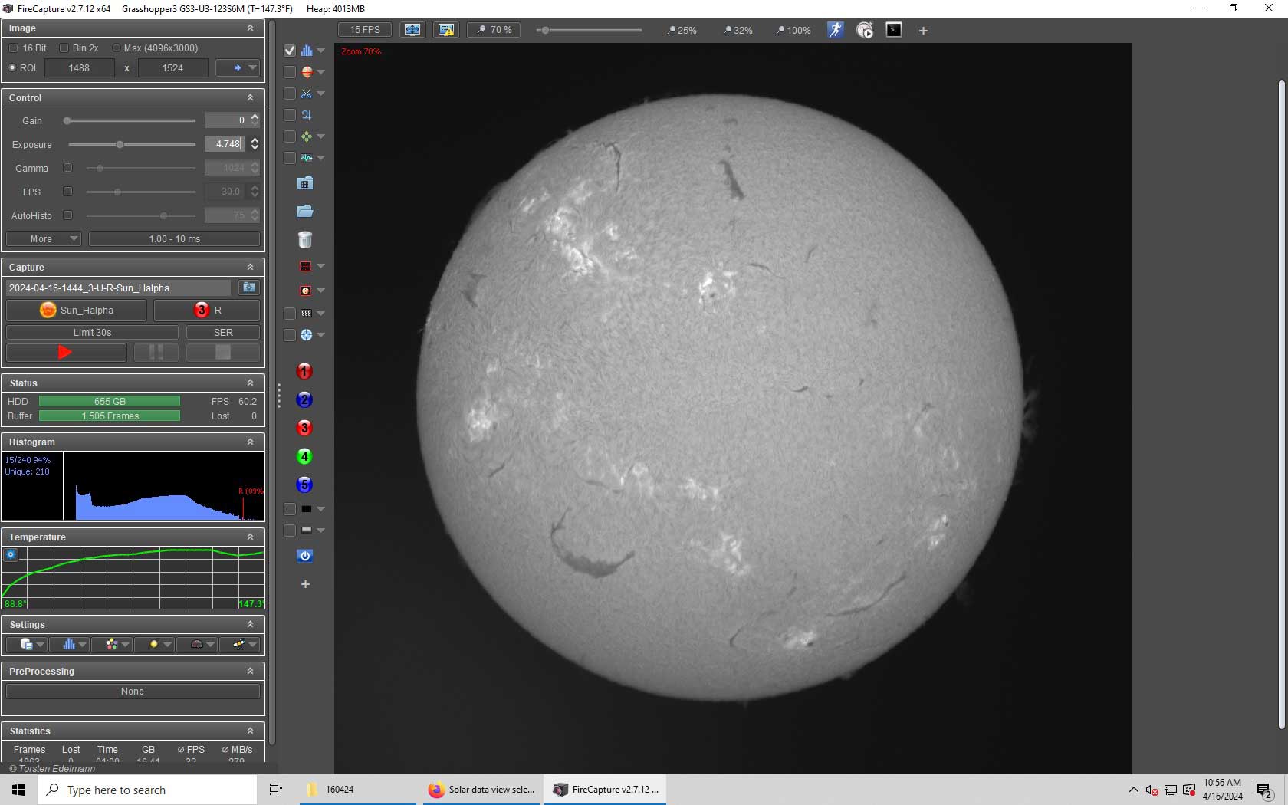1288x805 pixels.
Task: Click the green diamond autoguide icon
Action: click(x=306, y=136)
